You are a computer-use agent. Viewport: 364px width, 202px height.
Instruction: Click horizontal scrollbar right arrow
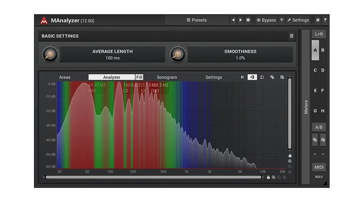pyautogui.click(x=263, y=177)
